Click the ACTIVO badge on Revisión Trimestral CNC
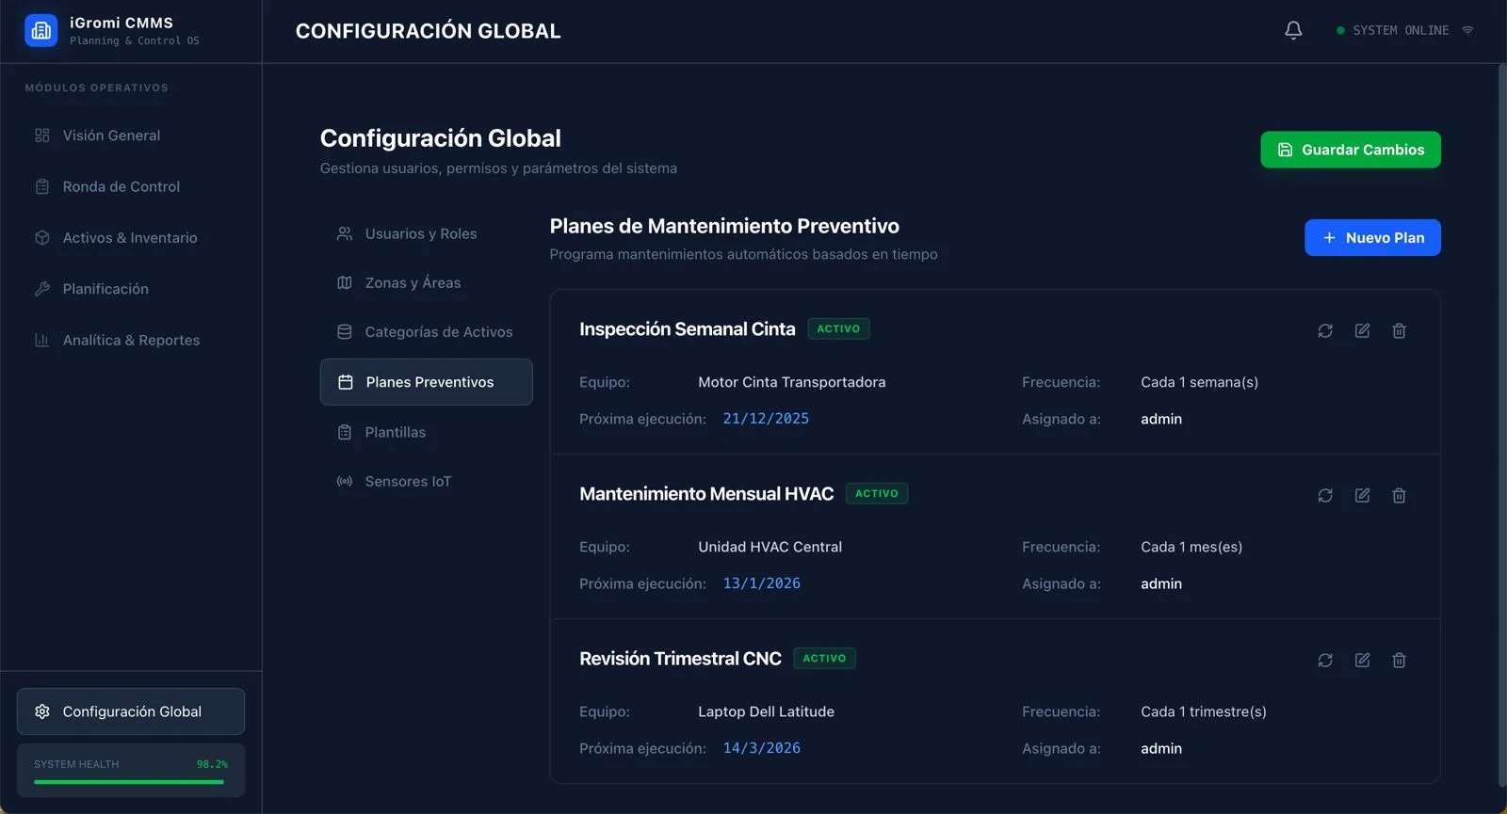This screenshot has height=814, width=1507. click(x=824, y=658)
